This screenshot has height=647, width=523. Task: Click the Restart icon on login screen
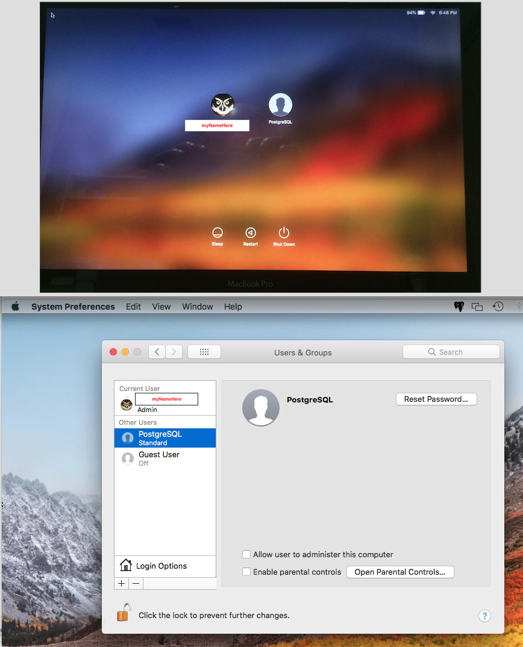[251, 233]
